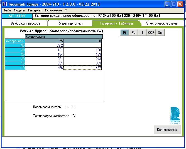Click the Всасываемые газы label

click(47, 107)
